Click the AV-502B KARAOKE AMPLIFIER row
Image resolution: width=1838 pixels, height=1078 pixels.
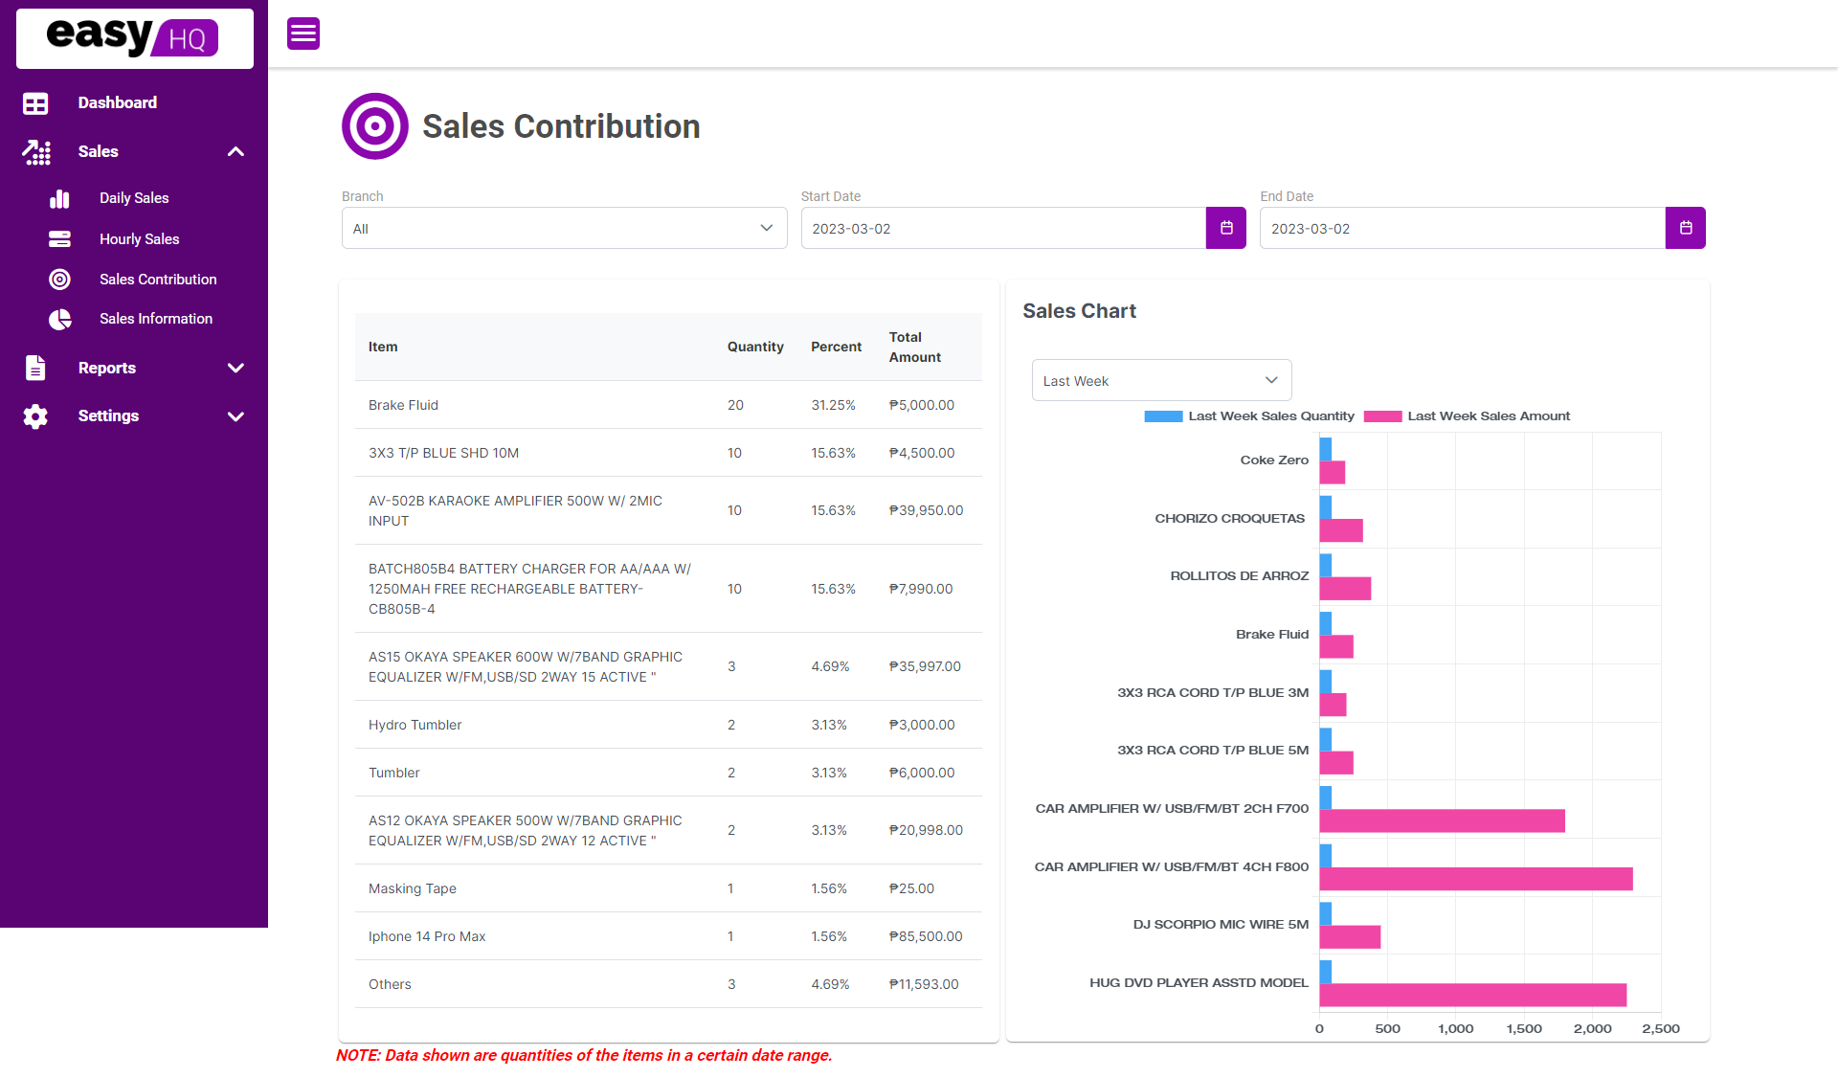click(x=668, y=510)
